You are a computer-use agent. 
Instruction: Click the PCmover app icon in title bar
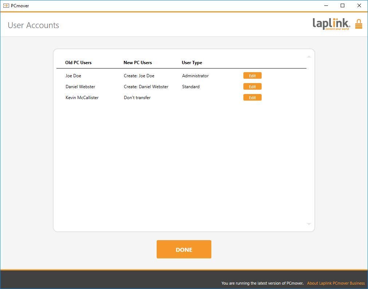(x=6, y=5)
